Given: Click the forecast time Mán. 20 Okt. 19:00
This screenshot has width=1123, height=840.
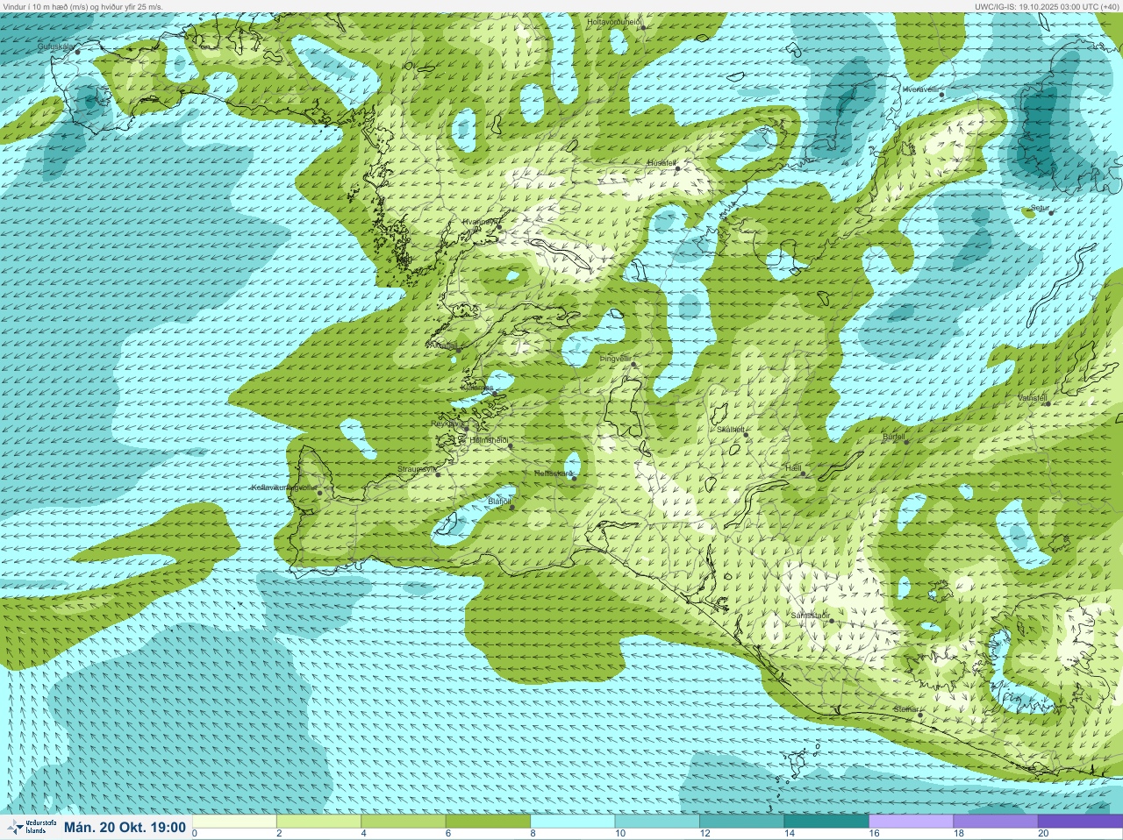Looking at the screenshot, I should [125, 827].
